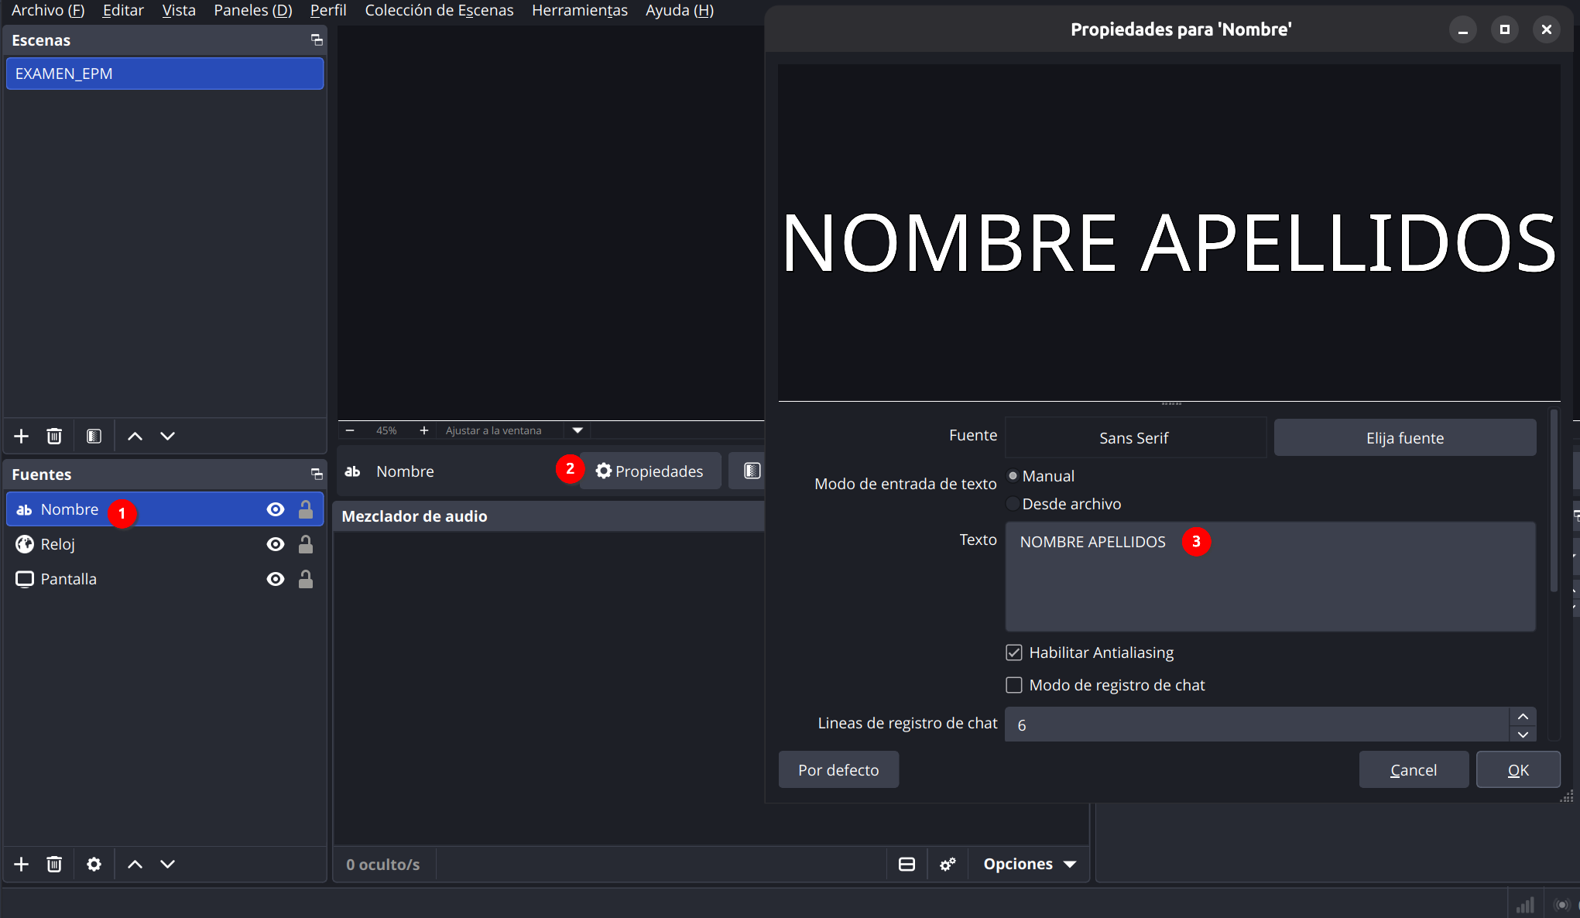The height and width of the screenshot is (918, 1580).
Task: Uncheck Habilitar Antialiasing
Action: 1014,653
